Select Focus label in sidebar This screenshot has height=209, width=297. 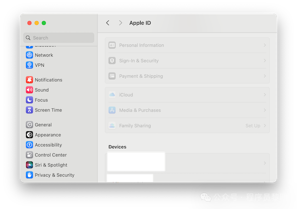[x=41, y=100]
